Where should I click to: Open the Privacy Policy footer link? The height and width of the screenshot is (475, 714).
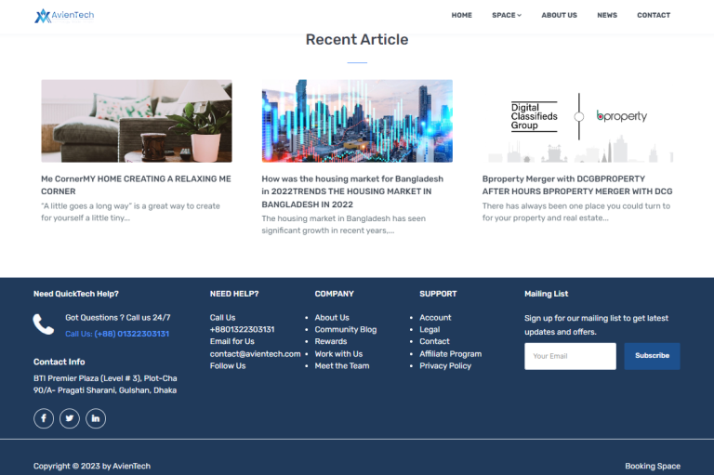[445, 366]
